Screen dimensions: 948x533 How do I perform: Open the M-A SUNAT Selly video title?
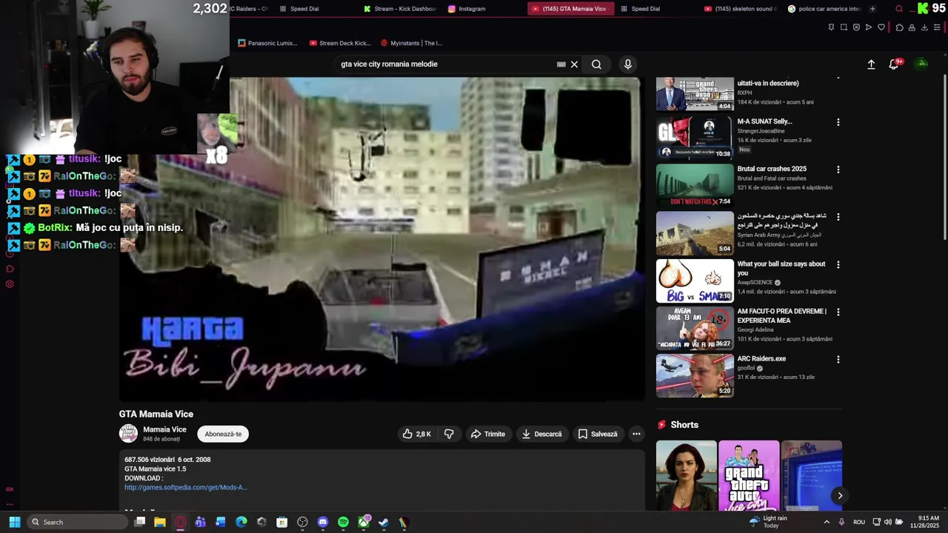coord(764,121)
